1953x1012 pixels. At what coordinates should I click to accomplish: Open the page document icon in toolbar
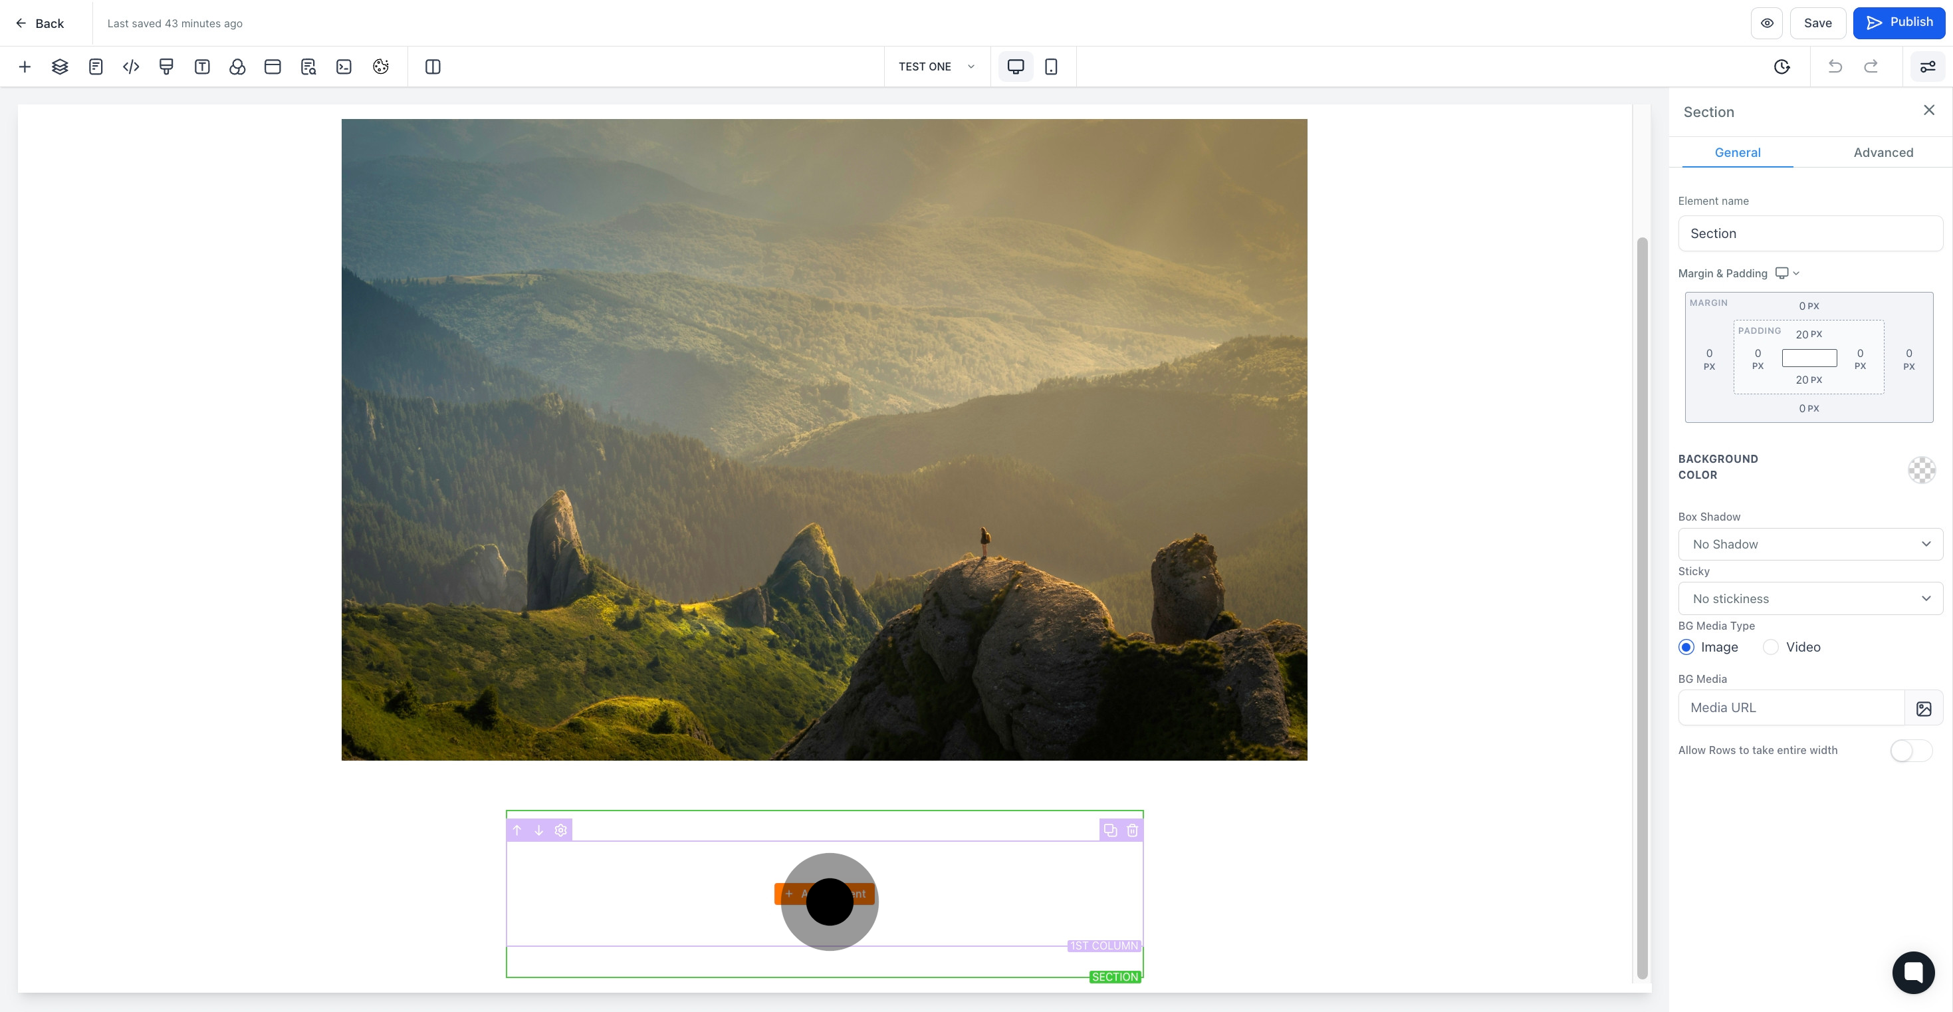coord(96,66)
